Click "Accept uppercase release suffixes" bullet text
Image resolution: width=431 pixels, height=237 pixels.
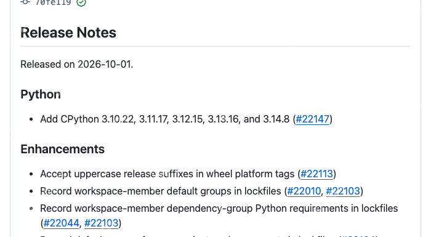188,174
